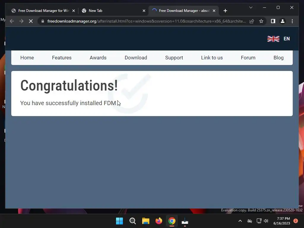Viewport: 304px width, 228px height.
Task: Open Chrome profile menu
Action: pyautogui.click(x=283, y=21)
